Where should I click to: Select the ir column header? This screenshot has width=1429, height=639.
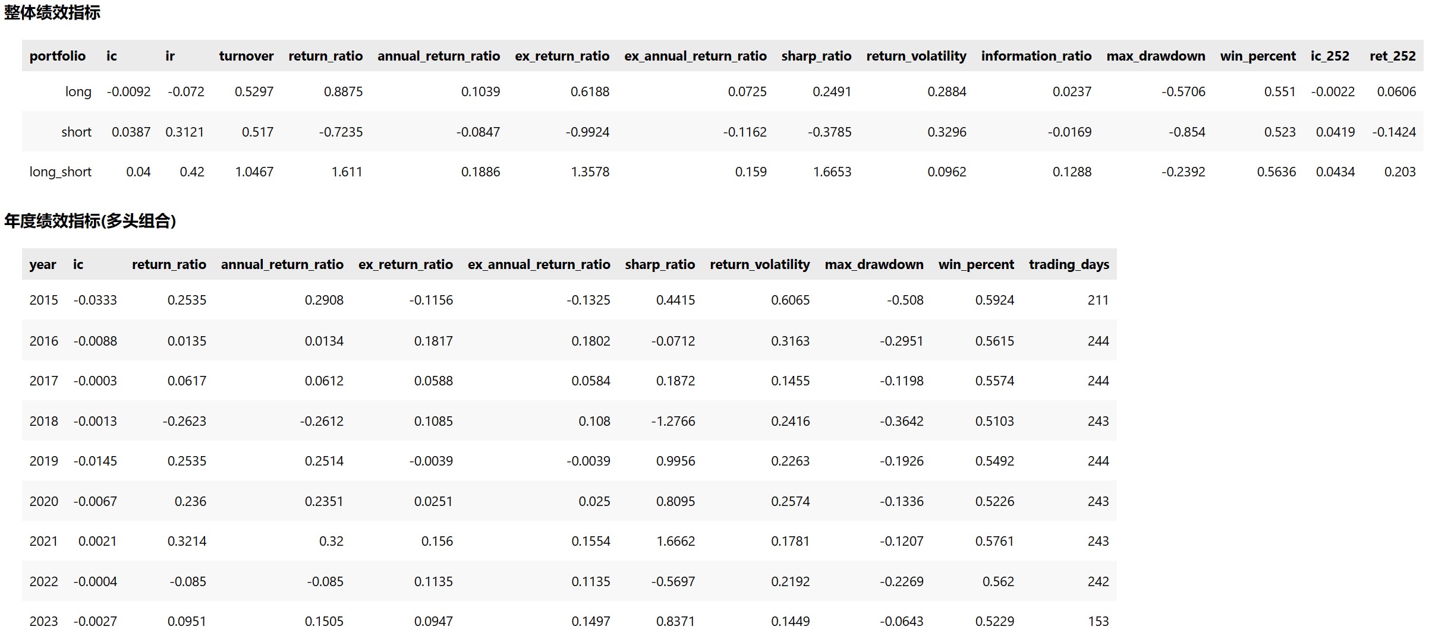pos(170,56)
